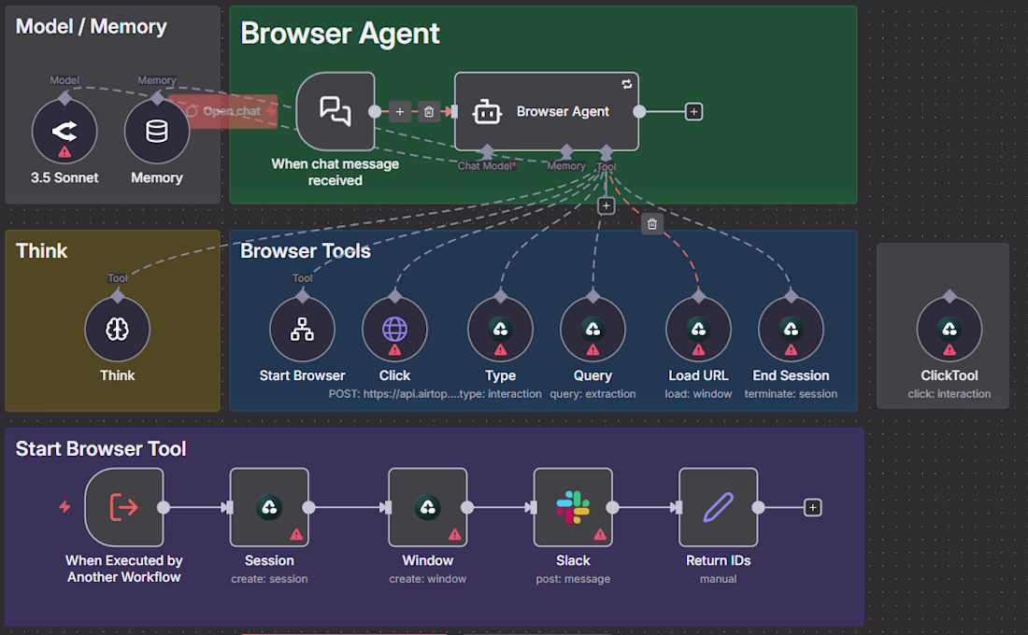1028x635 pixels.
Task: Open the Load URL node
Action: pyautogui.click(x=698, y=329)
